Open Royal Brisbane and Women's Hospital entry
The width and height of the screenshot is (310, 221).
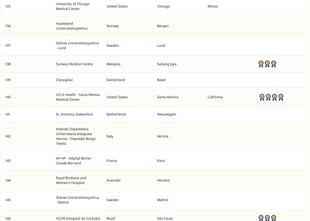(x=71, y=180)
